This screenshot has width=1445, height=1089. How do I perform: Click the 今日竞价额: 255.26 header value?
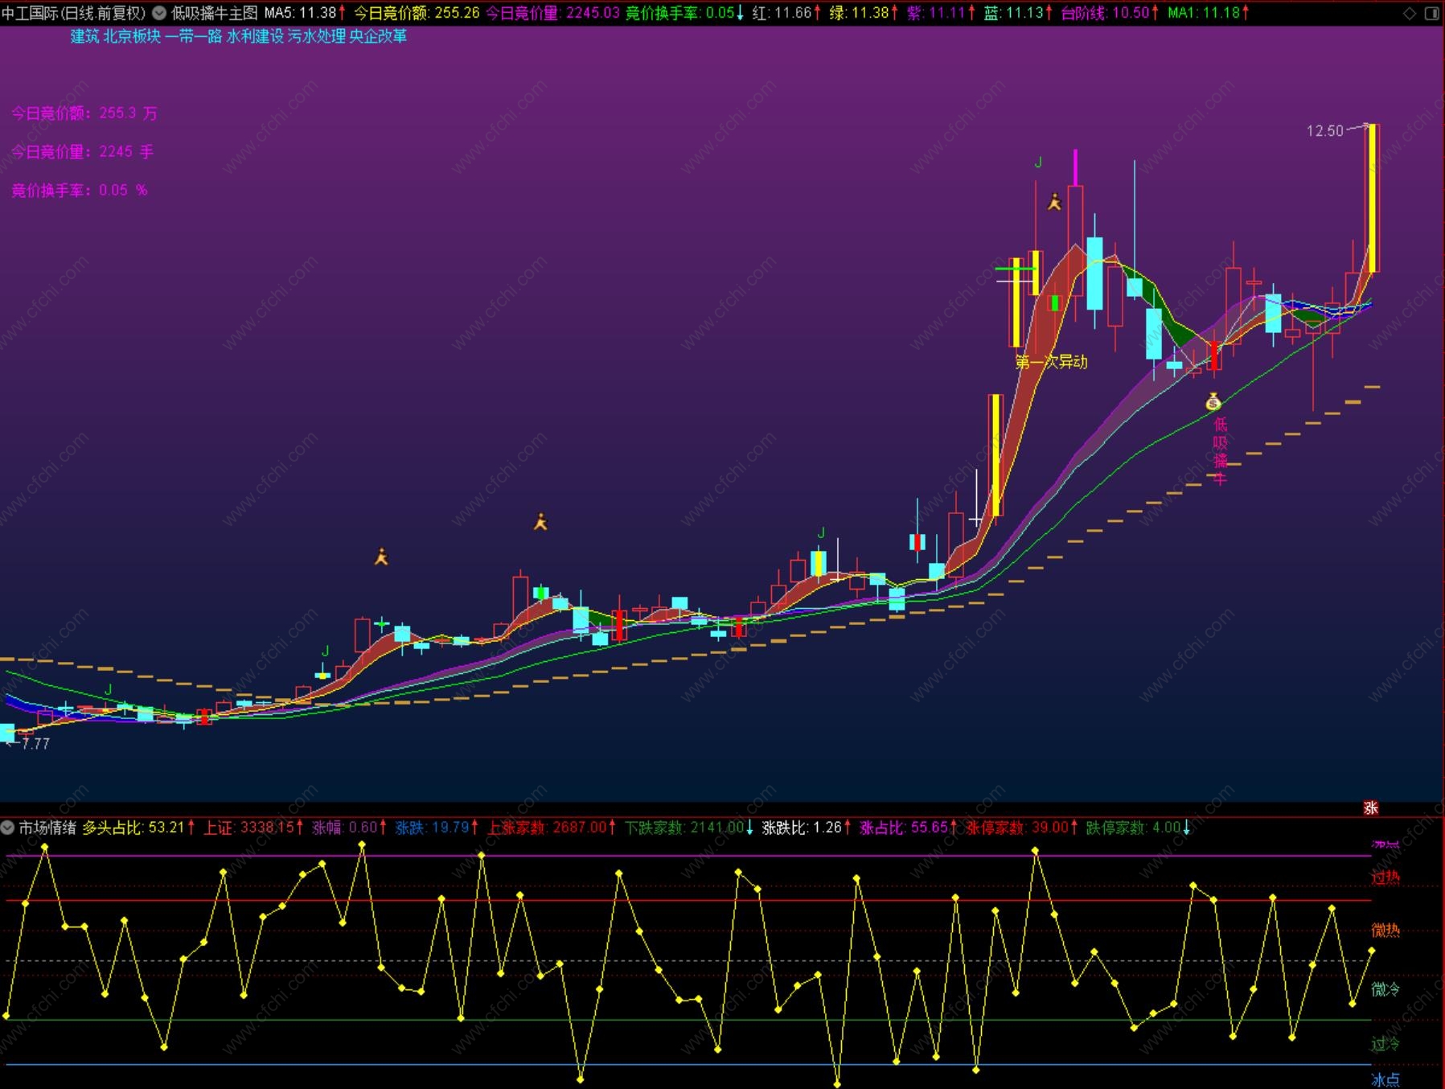[x=417, y=13]
